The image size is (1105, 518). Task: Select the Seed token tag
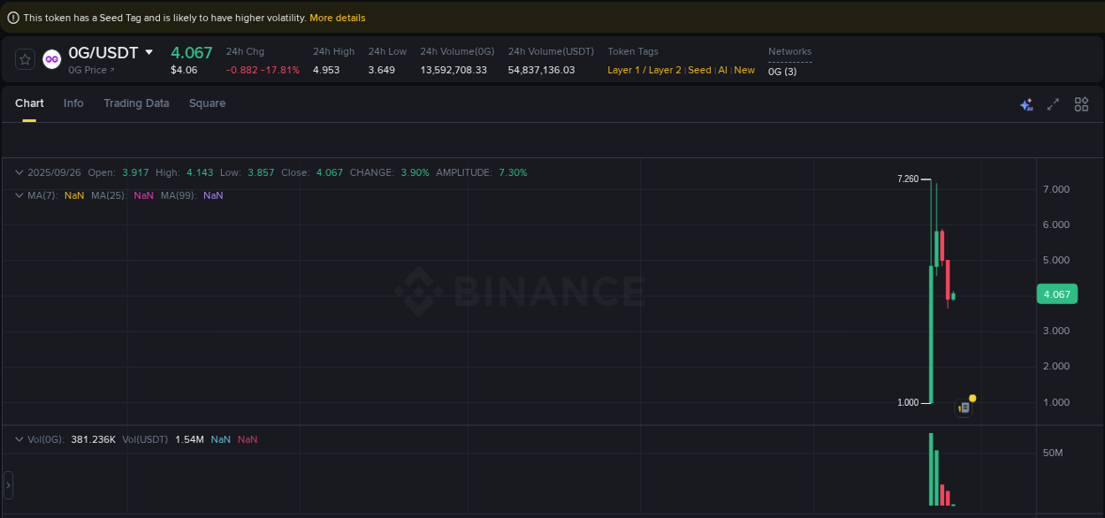pyautogui.click(x=698, y=70)
